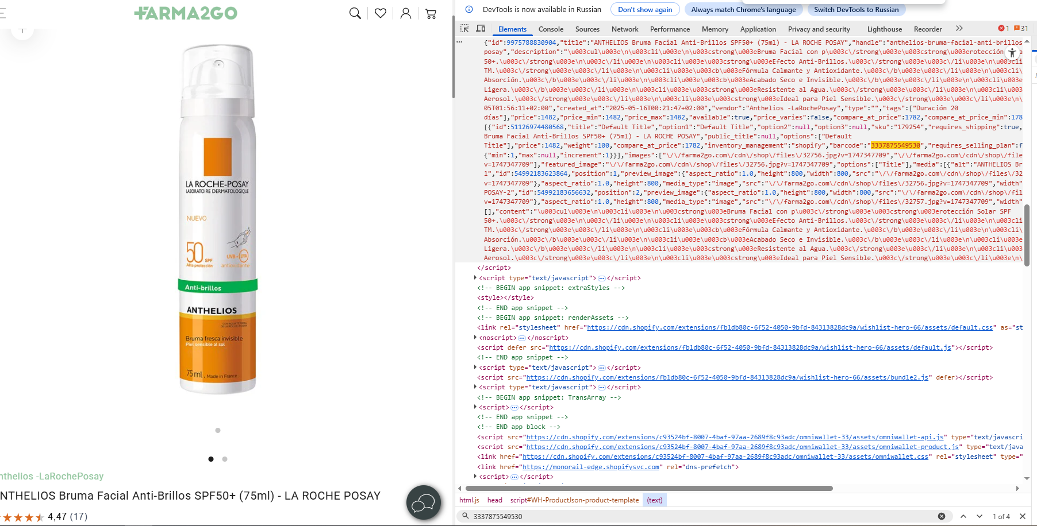Open the wishlist-hero default.css link
The image size is (1037, 526).
pos(790,327)
